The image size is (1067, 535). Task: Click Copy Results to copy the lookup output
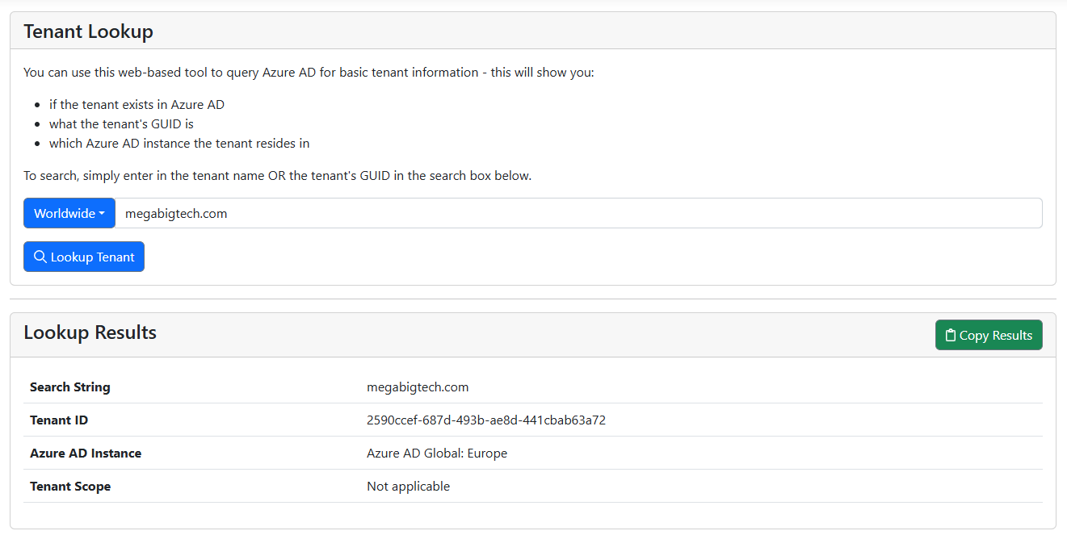click(x=989, y=334)
